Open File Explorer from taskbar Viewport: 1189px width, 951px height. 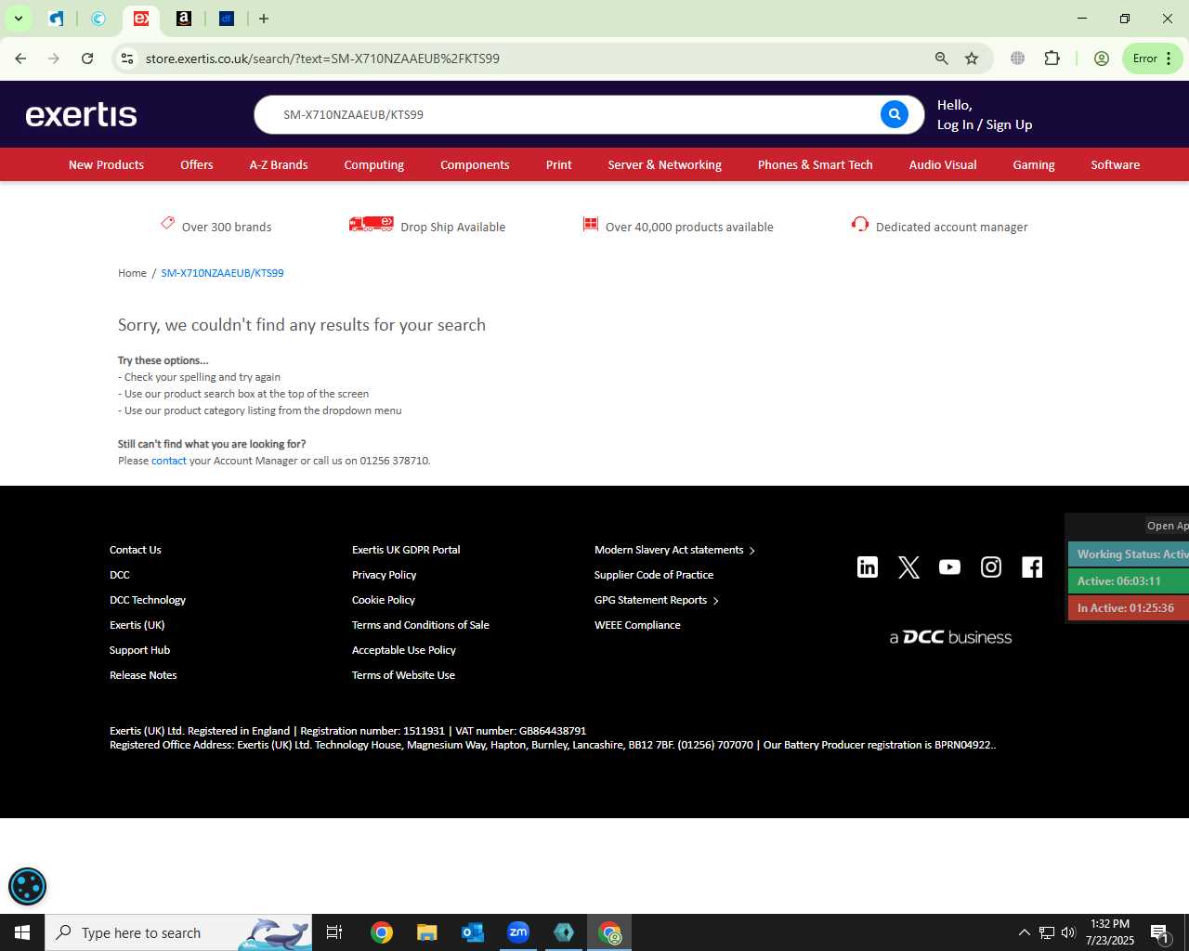click(x=426, y=932)
